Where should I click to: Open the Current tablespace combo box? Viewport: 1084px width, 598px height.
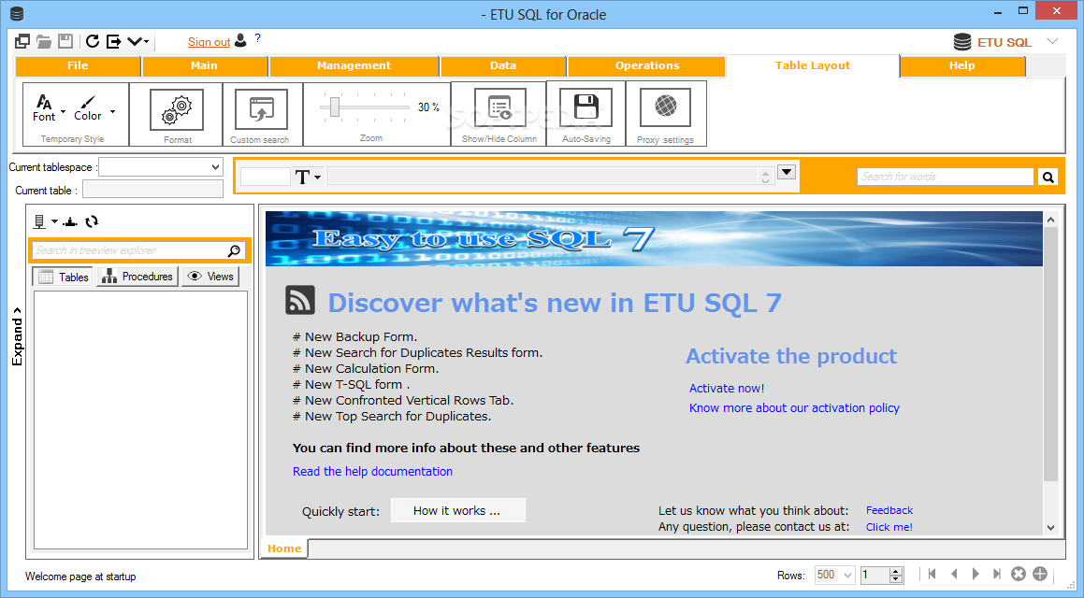tap(161, 167)
